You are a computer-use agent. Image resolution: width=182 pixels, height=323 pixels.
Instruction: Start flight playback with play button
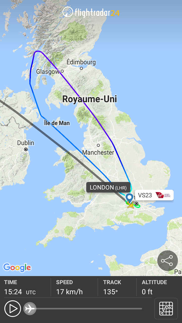tap(13, 309)
